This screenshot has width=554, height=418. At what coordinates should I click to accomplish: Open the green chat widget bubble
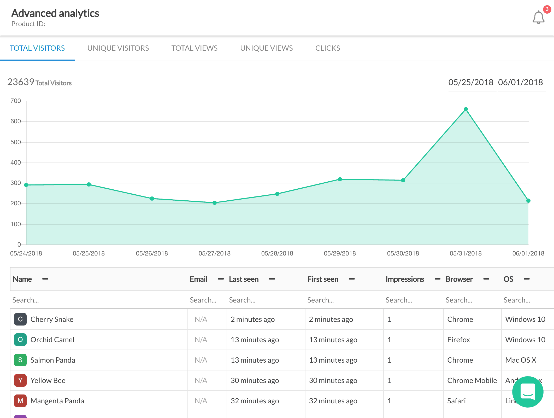[528, 392]
